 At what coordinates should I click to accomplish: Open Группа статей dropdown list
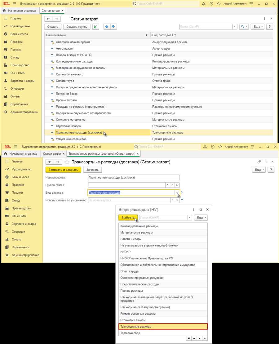point(168,185)
